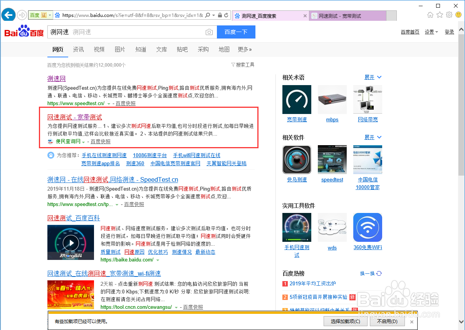Open 手机网速测试 tool icon
Image resolution: width=465 pixels, height=330 pixels.
point(297,228)
